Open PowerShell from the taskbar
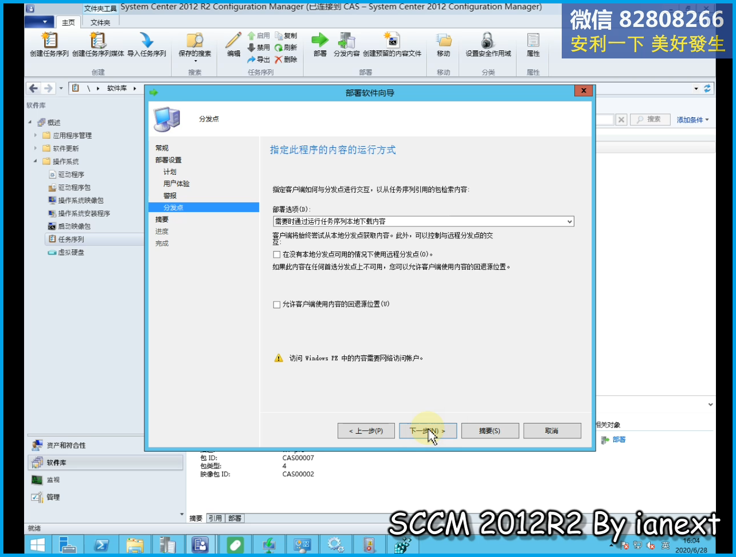Viewport: 736px width, 557px height. click(101, 544)
